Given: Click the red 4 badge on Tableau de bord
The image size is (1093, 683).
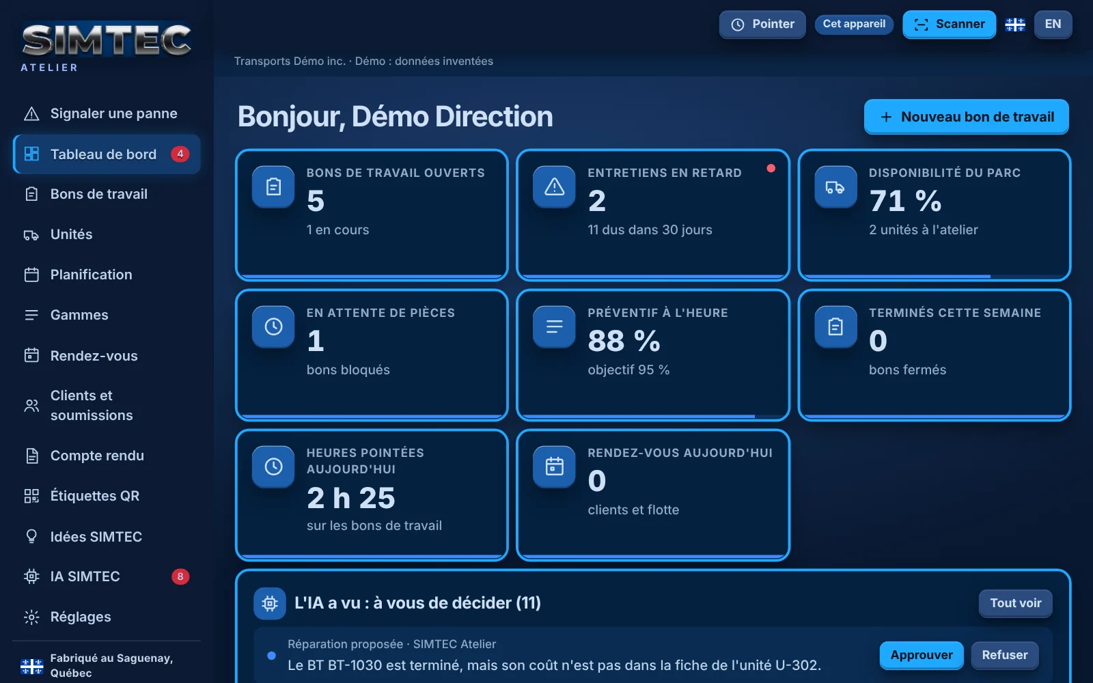Looking at the screenshot, I should [180, 154].
